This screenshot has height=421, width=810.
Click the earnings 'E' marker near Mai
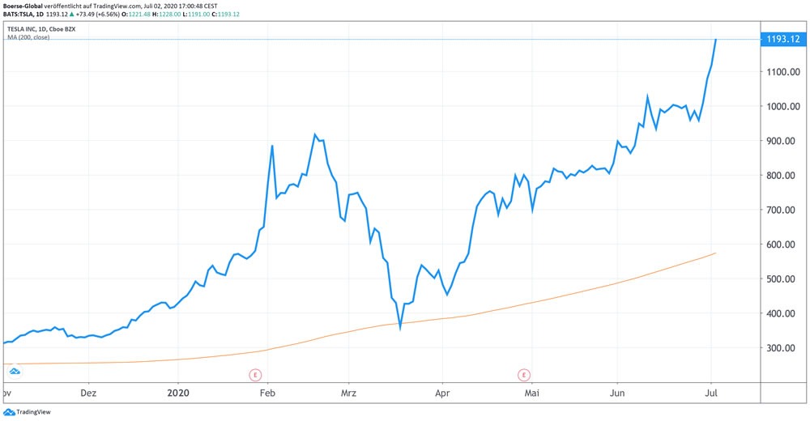pyautogui.click(x=524, y=374)
